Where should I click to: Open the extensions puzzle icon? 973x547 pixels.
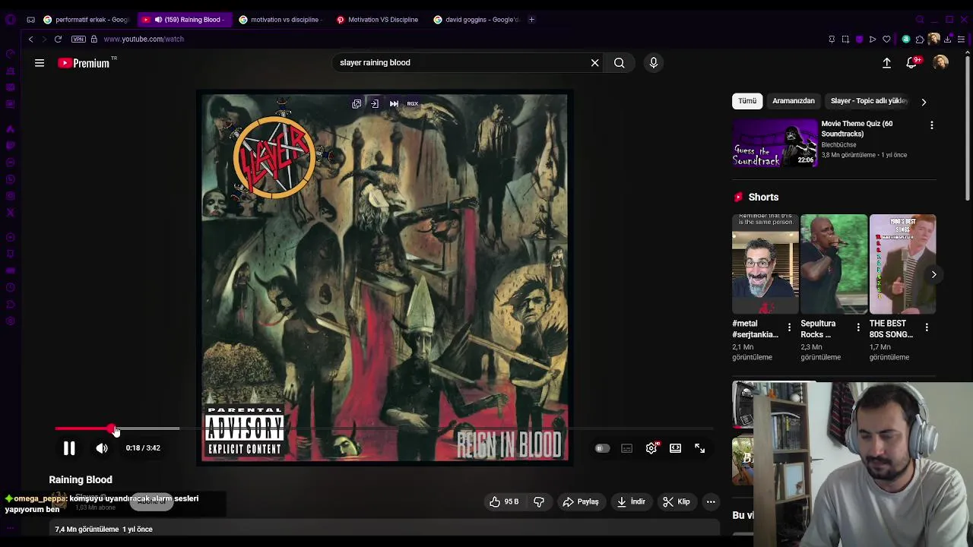coord(920,39)
